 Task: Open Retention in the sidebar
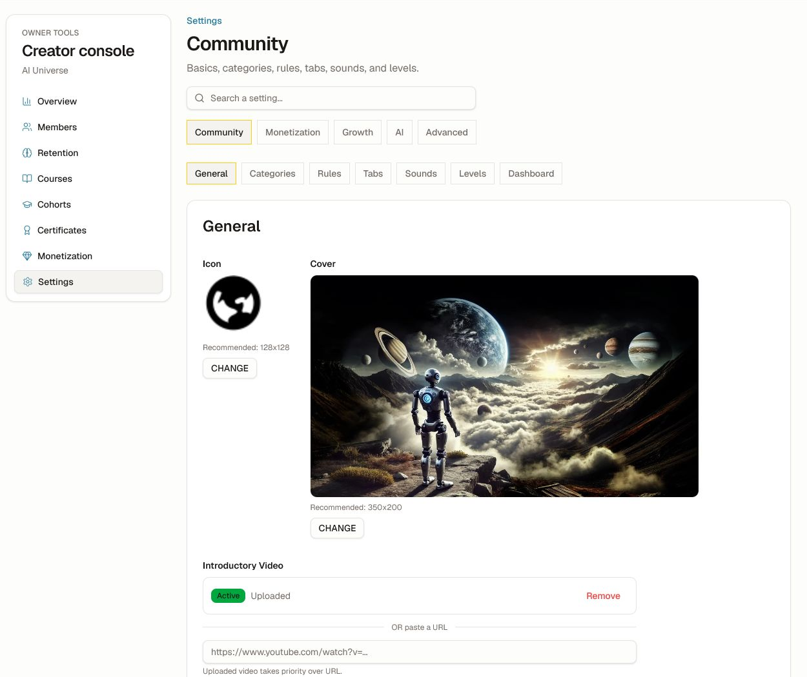(x=88, y=153)
